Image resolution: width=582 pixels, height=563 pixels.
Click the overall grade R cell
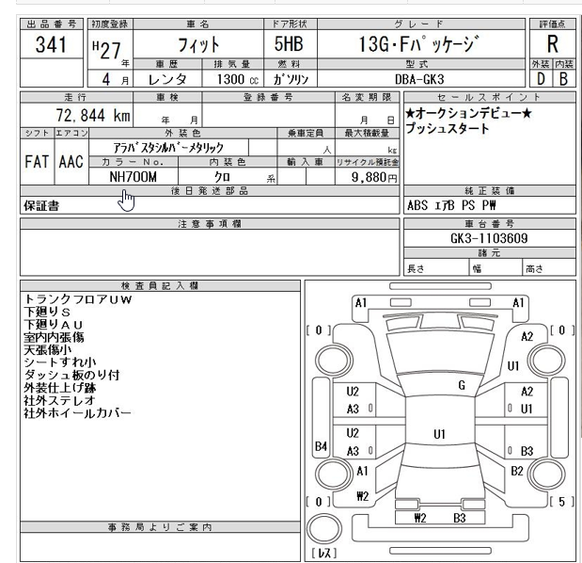[x=552, y=45]
